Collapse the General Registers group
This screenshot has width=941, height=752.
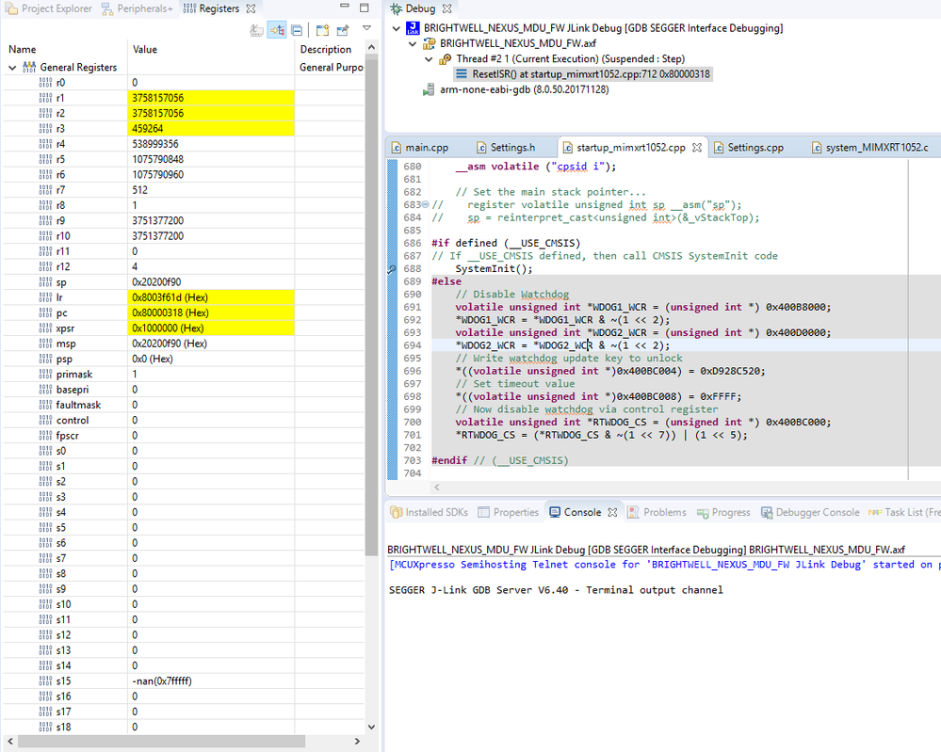(x=12, y=68)
